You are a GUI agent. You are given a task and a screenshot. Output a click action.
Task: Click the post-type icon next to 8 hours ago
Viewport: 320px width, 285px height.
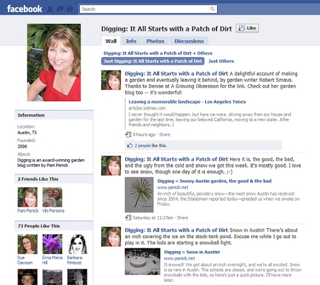pyautogui.click(x=128, y=134)
